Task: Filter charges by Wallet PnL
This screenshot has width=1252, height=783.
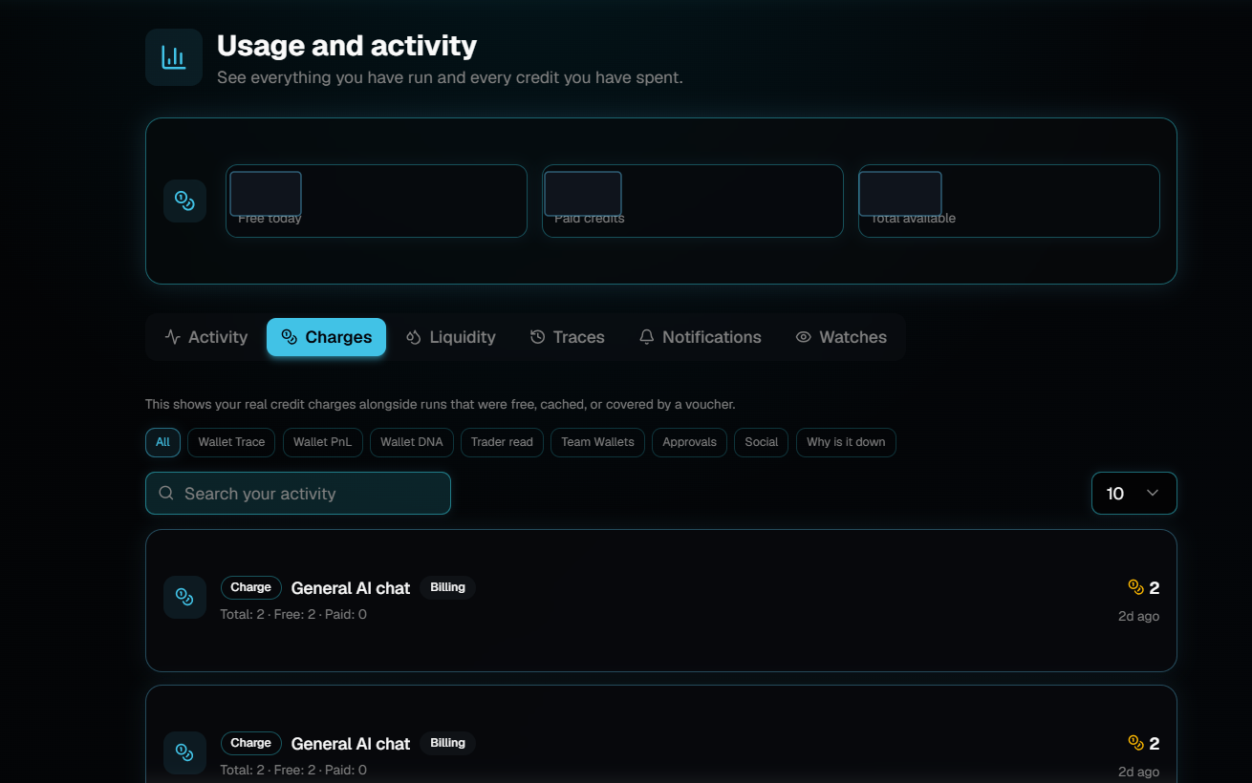Action: (x=322, y=442)
